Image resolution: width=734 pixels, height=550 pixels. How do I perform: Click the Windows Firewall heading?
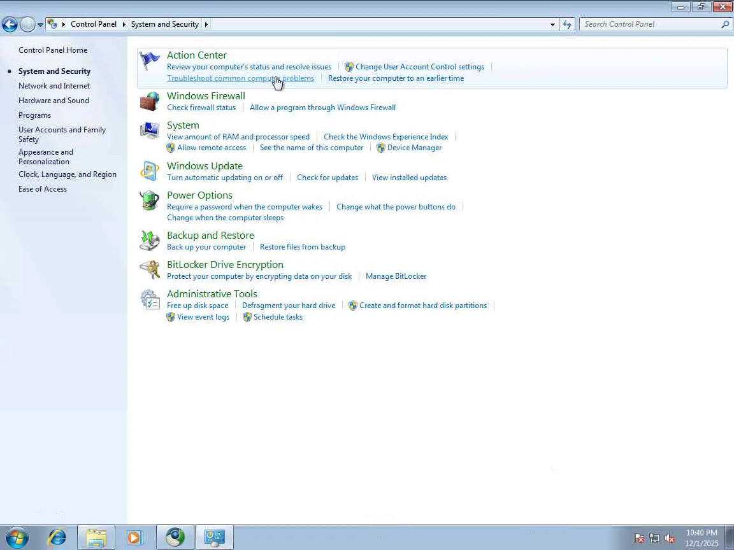point(206,95)
